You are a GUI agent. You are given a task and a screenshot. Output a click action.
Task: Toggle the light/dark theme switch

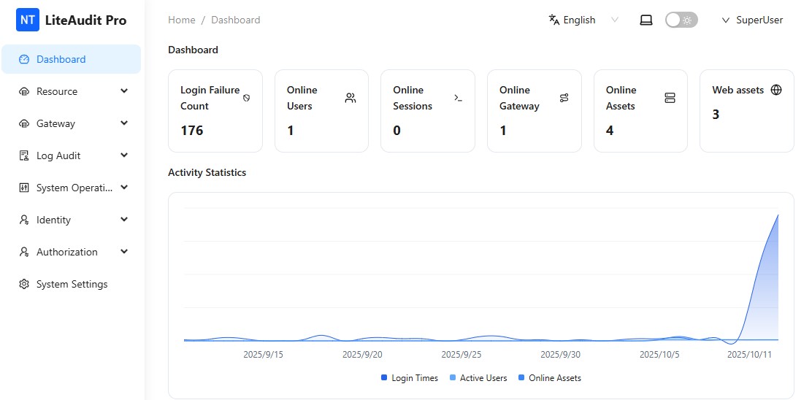(x=681, y=20)
